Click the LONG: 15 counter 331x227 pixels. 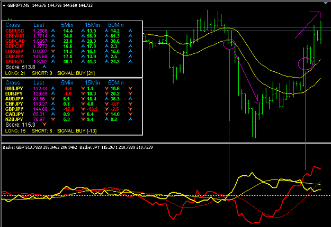[15, 131]
